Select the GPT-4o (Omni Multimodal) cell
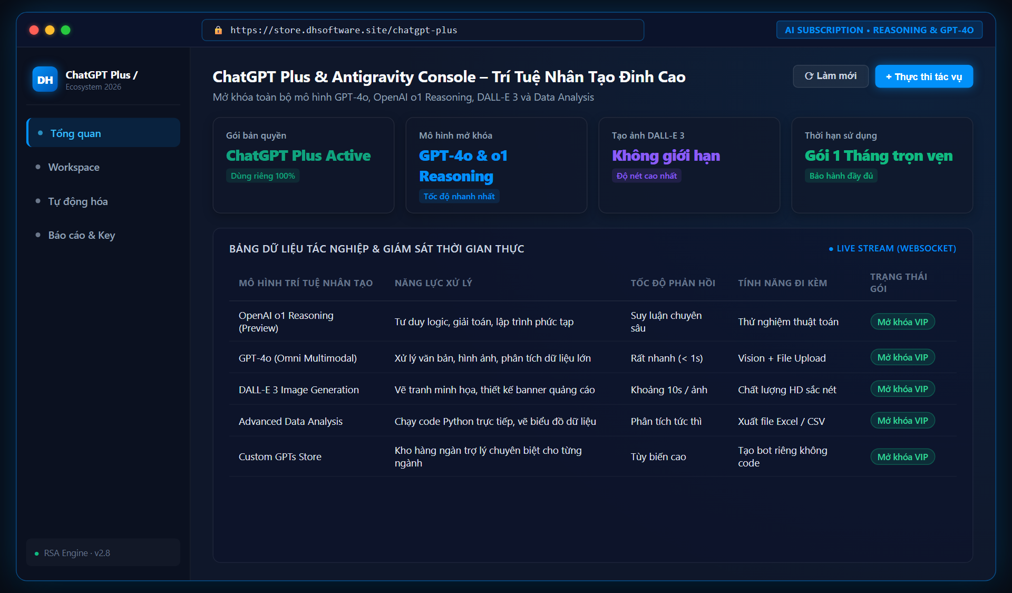 pyautogui.click(x=298, y=358)
